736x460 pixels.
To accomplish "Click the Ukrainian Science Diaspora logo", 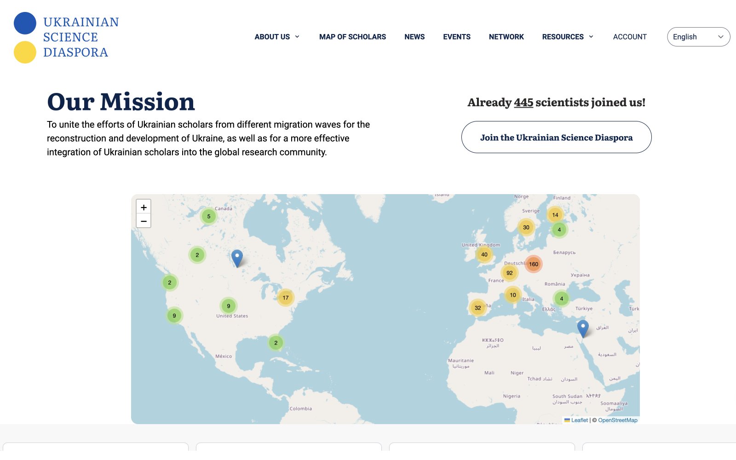I will click(67, 37).
